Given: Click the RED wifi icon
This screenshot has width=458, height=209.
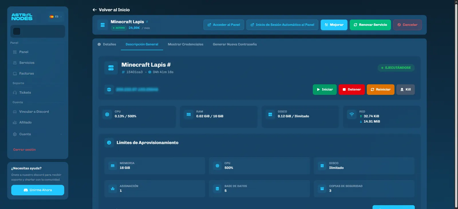Looking at the screenshot, I should click(352, 115).
